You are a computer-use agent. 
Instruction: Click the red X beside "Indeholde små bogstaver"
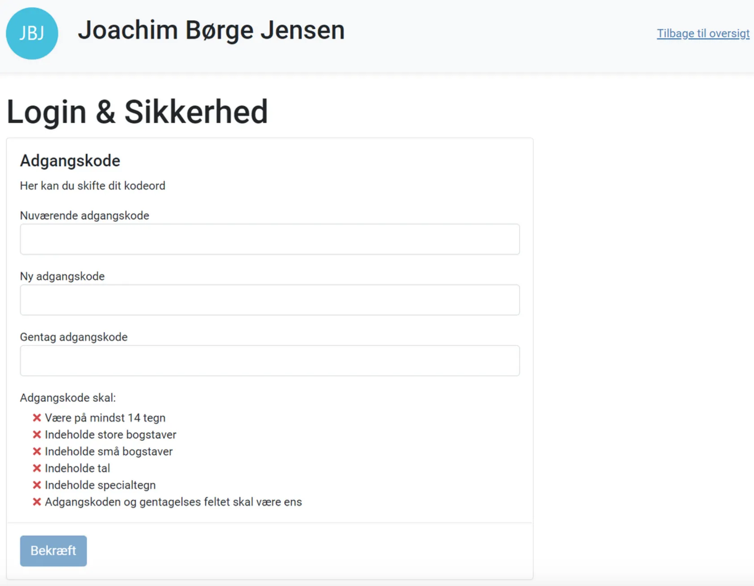pyautogui.click(x=37, y=451)
